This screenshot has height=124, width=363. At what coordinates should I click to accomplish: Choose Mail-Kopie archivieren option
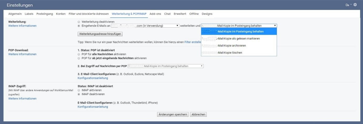239,45
